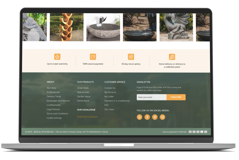The height and width of the screenshot is (160, 239).
Task: Click the OUR CATALOGUE heading
Action: 86,110
